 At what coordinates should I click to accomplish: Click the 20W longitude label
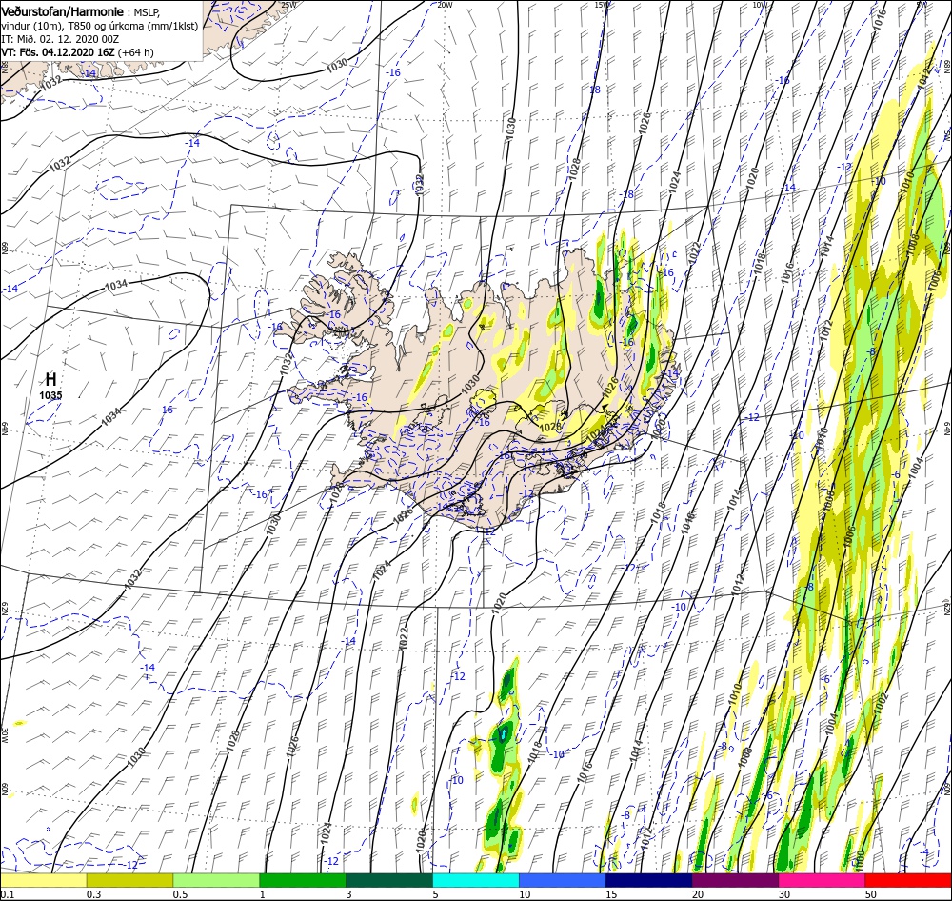[445, 4]
